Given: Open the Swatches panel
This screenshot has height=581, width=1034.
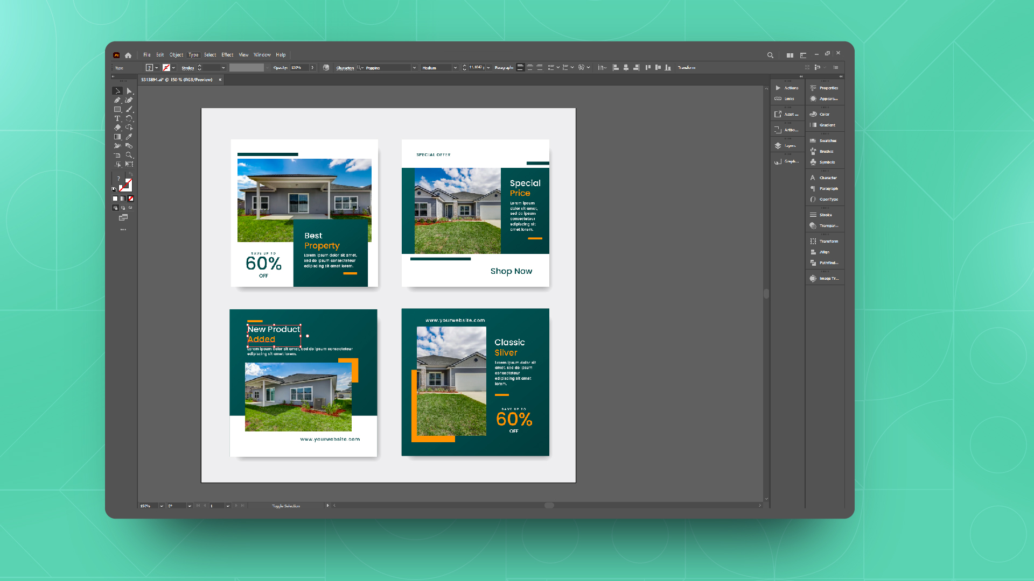Looking at the screenshot, I should click(x=825, y=141).
